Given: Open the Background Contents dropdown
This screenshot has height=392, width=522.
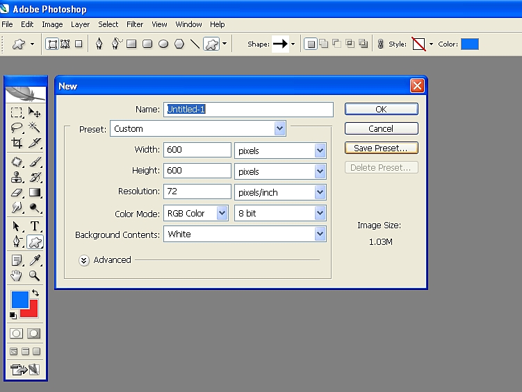Looking at the screenshot, I should [x=245, y=234].
